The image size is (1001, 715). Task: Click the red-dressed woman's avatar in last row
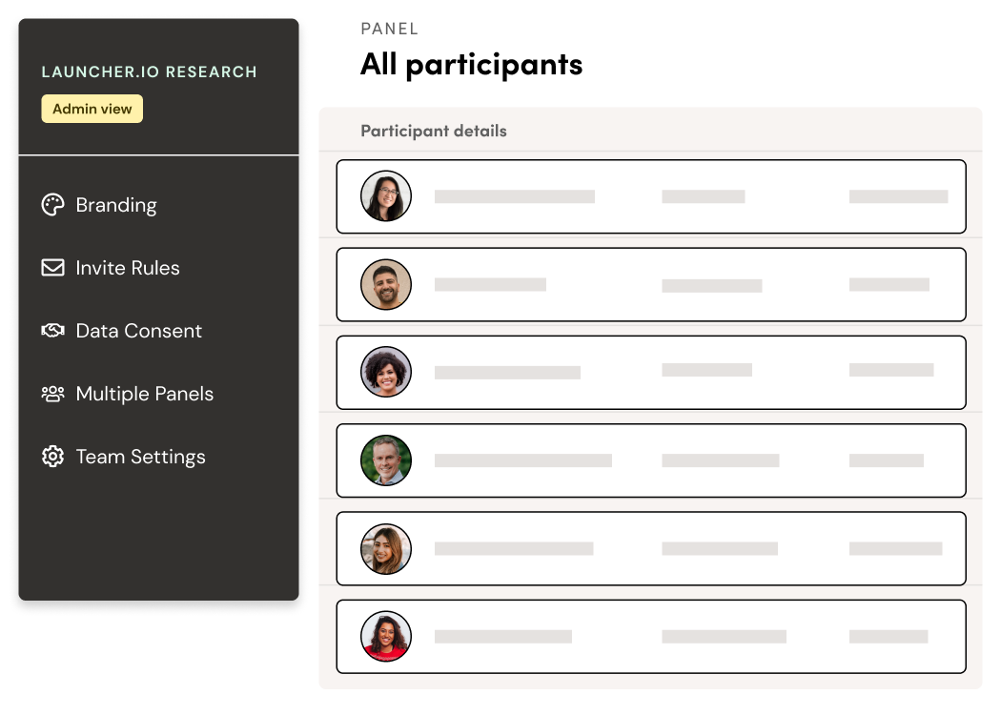click(385, 636)
